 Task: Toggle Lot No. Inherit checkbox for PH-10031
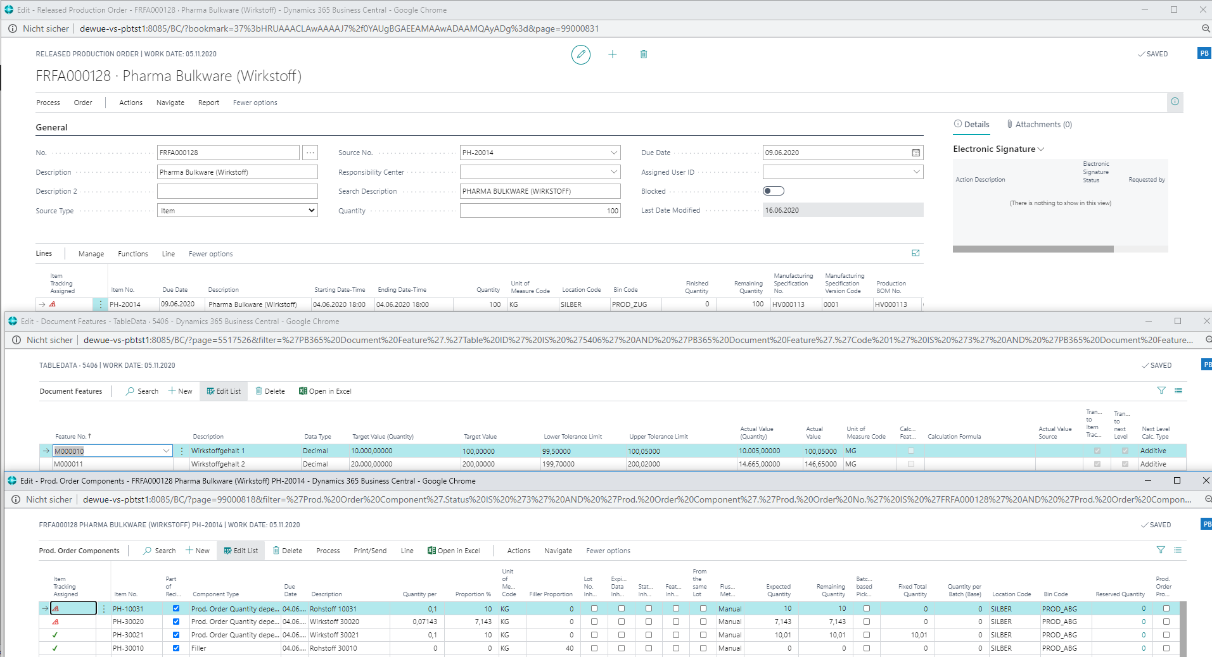pos(594,609)
